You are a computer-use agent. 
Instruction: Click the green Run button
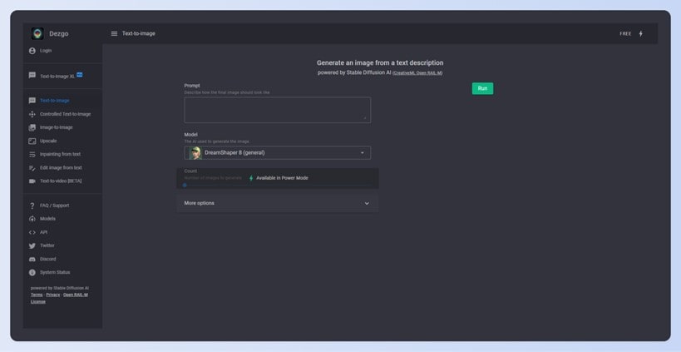click(x=482, y=89)
